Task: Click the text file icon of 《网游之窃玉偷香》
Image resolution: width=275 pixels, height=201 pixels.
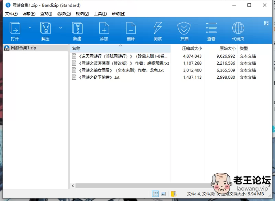Action: [74, 77]
